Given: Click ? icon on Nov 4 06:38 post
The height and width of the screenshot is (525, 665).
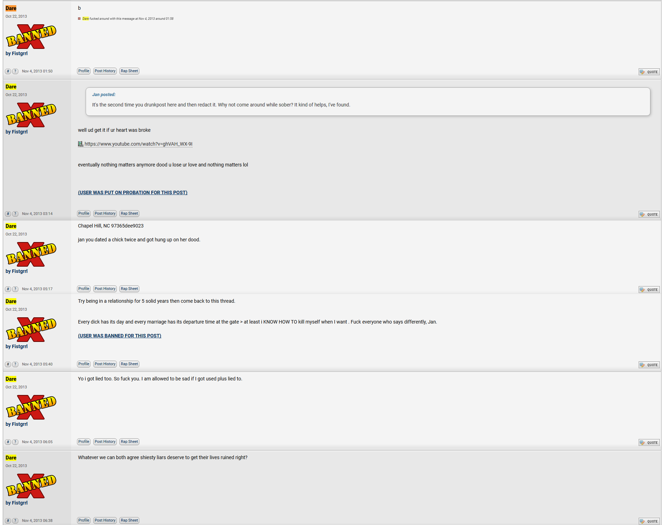Looking at the screenshot, I should pos(15,520).
